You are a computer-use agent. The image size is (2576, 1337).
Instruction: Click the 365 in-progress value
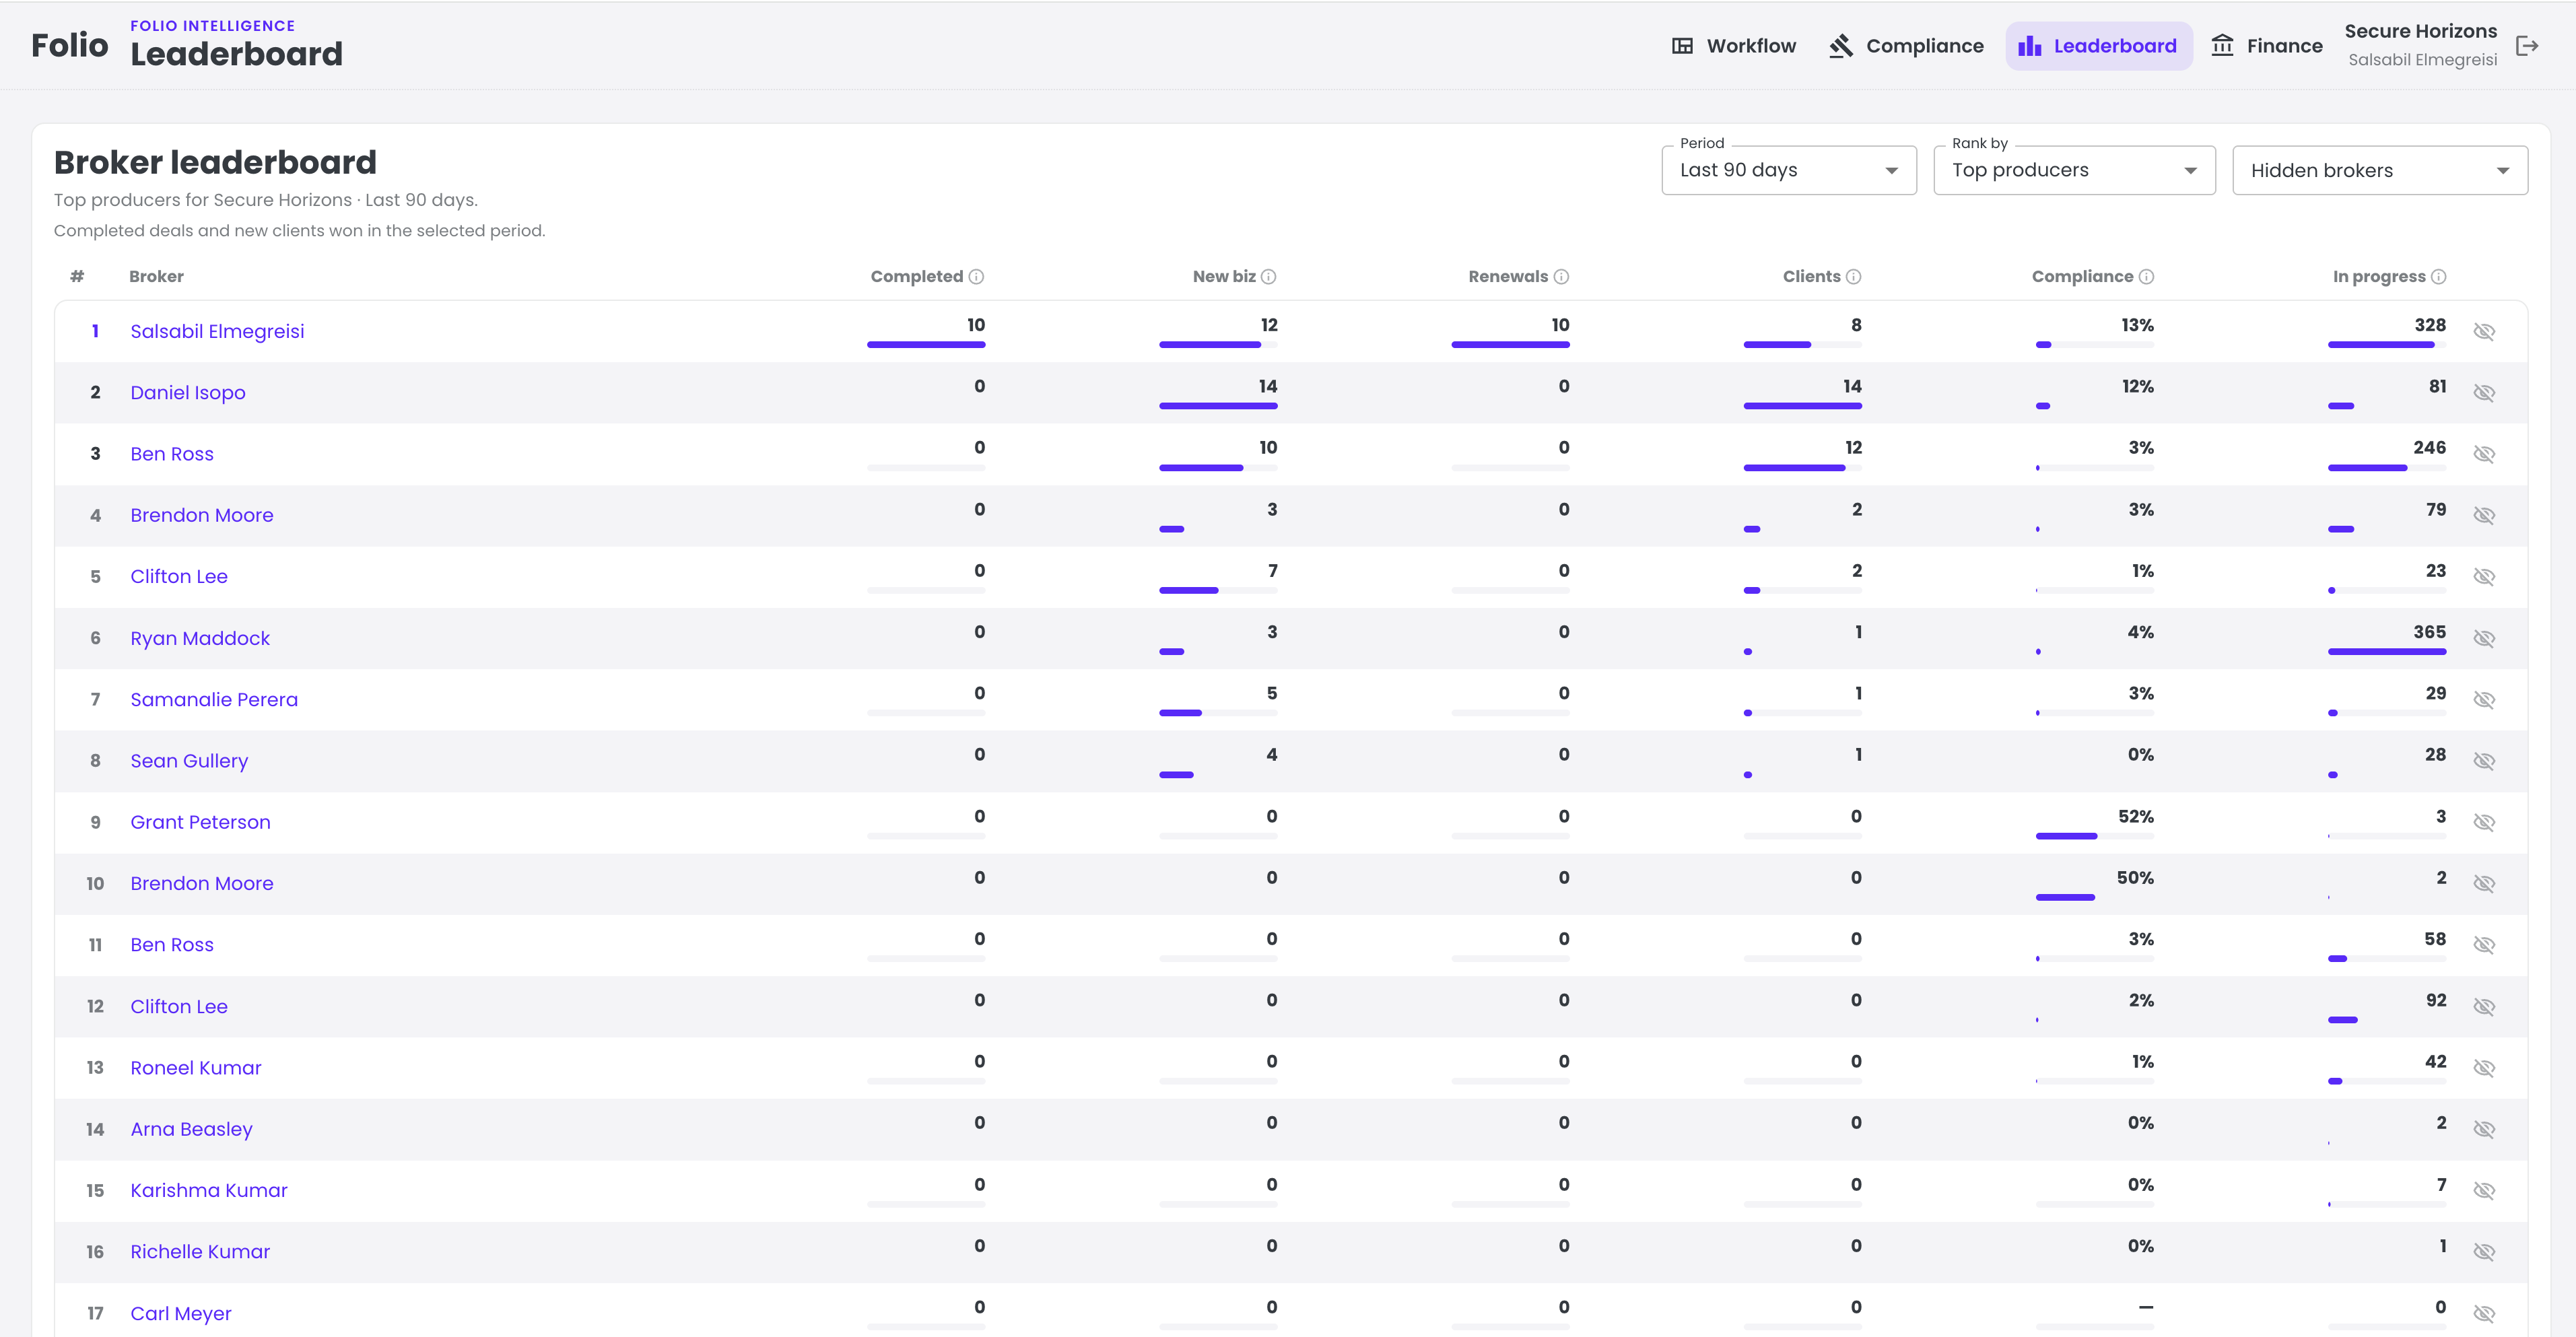click(2429, 632)
